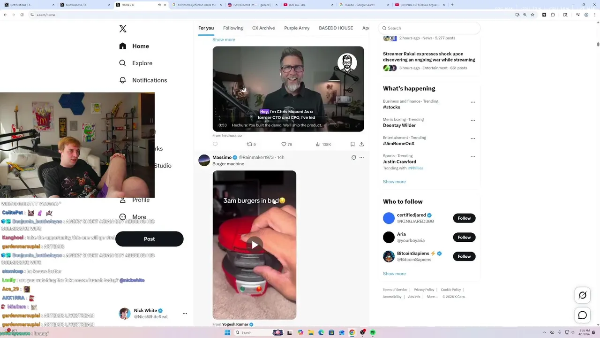The width and height of the screenshot is (600, 338).
Task: Click the Grok icon on Massimo's post
Action: point(353,158)
